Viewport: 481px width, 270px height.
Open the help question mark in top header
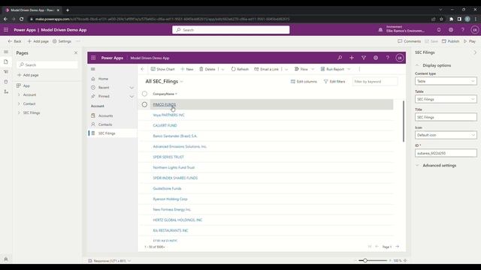coord(463,30)
